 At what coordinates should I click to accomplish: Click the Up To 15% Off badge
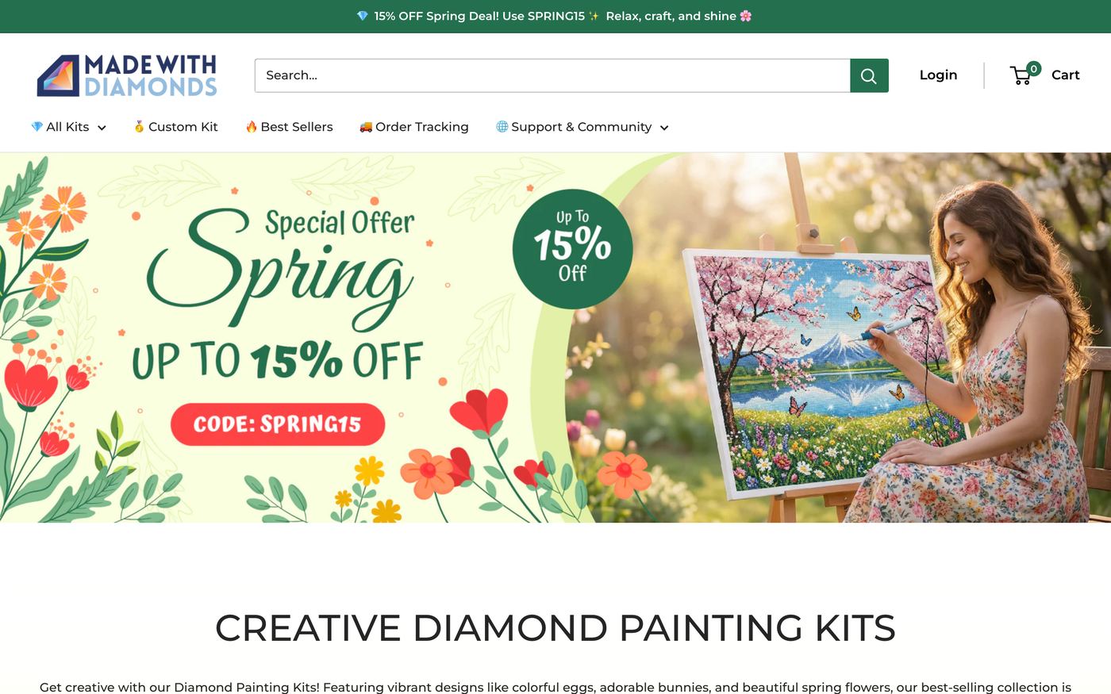572,248
